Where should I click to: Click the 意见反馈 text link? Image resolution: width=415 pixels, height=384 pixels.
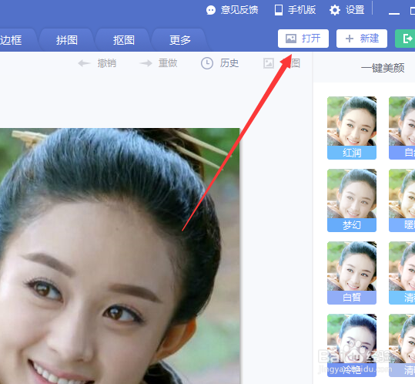click(239, 10)
